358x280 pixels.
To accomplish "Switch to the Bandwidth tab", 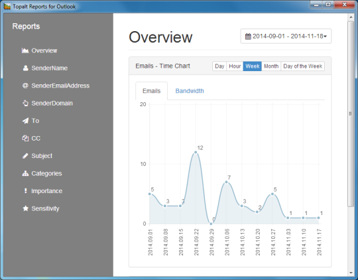I will pos(190,91).
